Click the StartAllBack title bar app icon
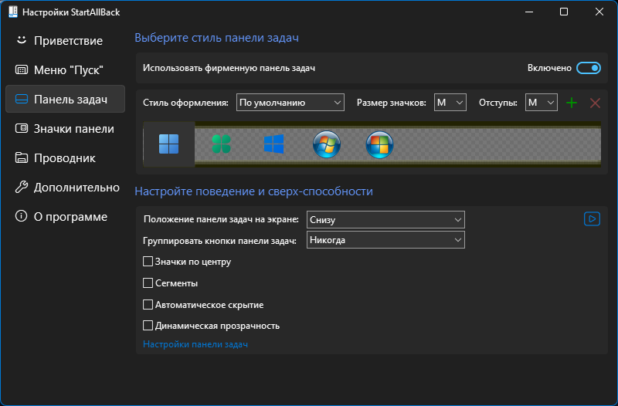Image resolution: width=618 pixels, height=406 pixels. pos(13,12)
